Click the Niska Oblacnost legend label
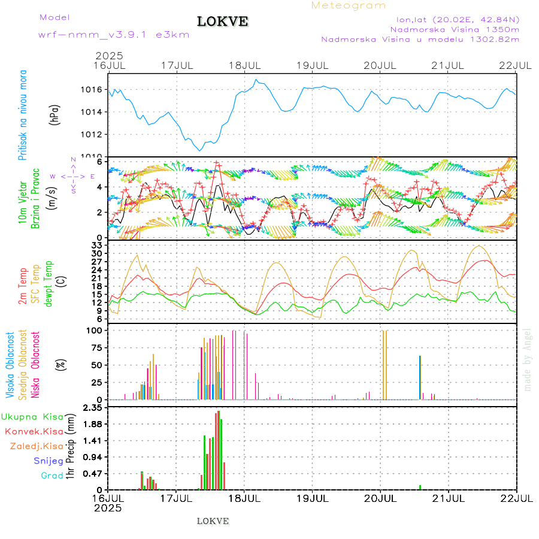This screenshot has height=539, width=539. pyautogui.click(x=35, y=364)
